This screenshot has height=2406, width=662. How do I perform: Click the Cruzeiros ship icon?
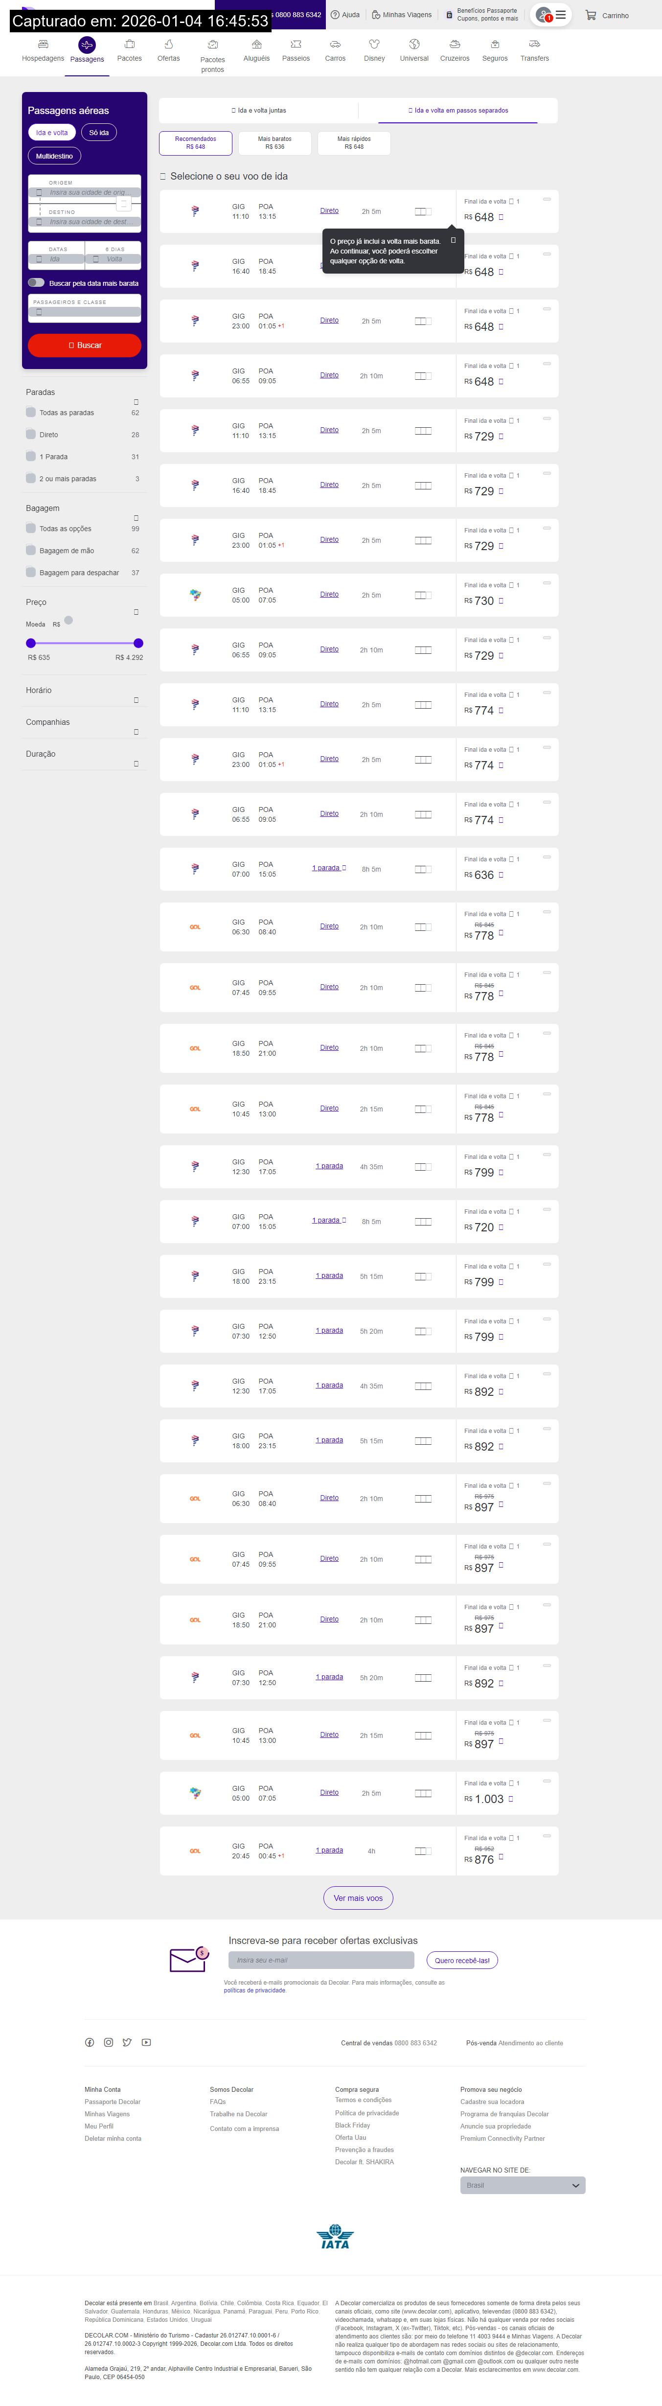[x=455, y=45]
